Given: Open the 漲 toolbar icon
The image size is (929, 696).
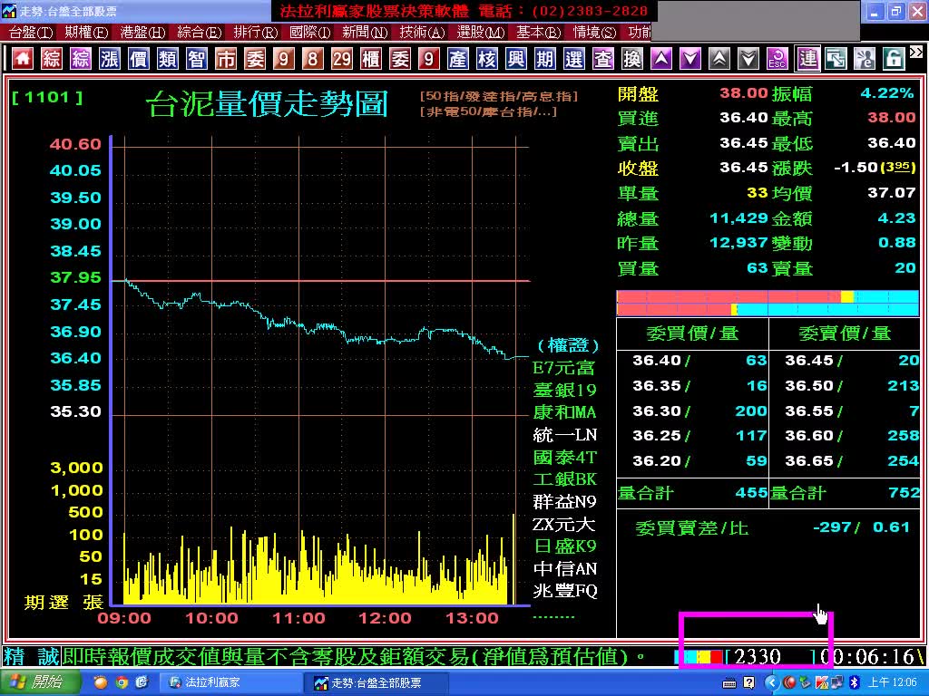Looking at the screenshot, I should point(110,59).
